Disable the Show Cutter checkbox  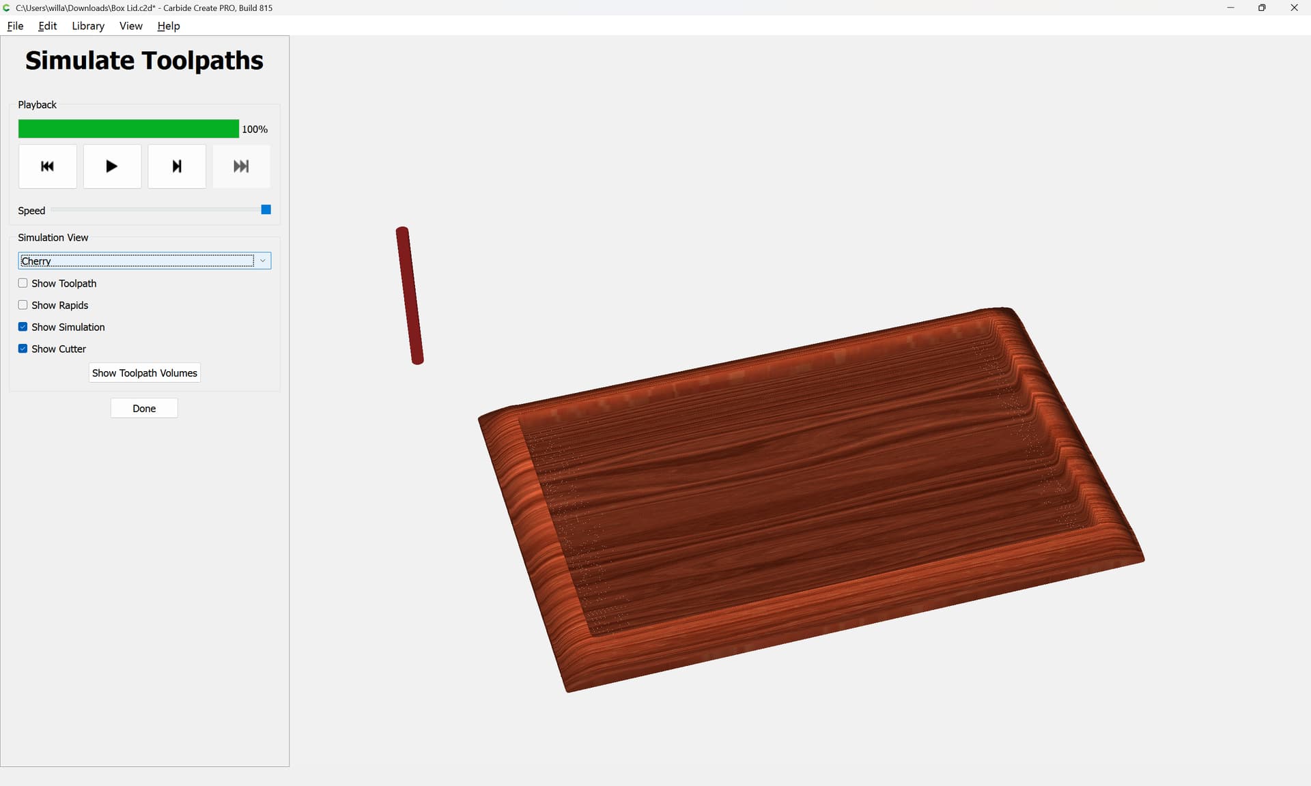(x=23, y=349)
